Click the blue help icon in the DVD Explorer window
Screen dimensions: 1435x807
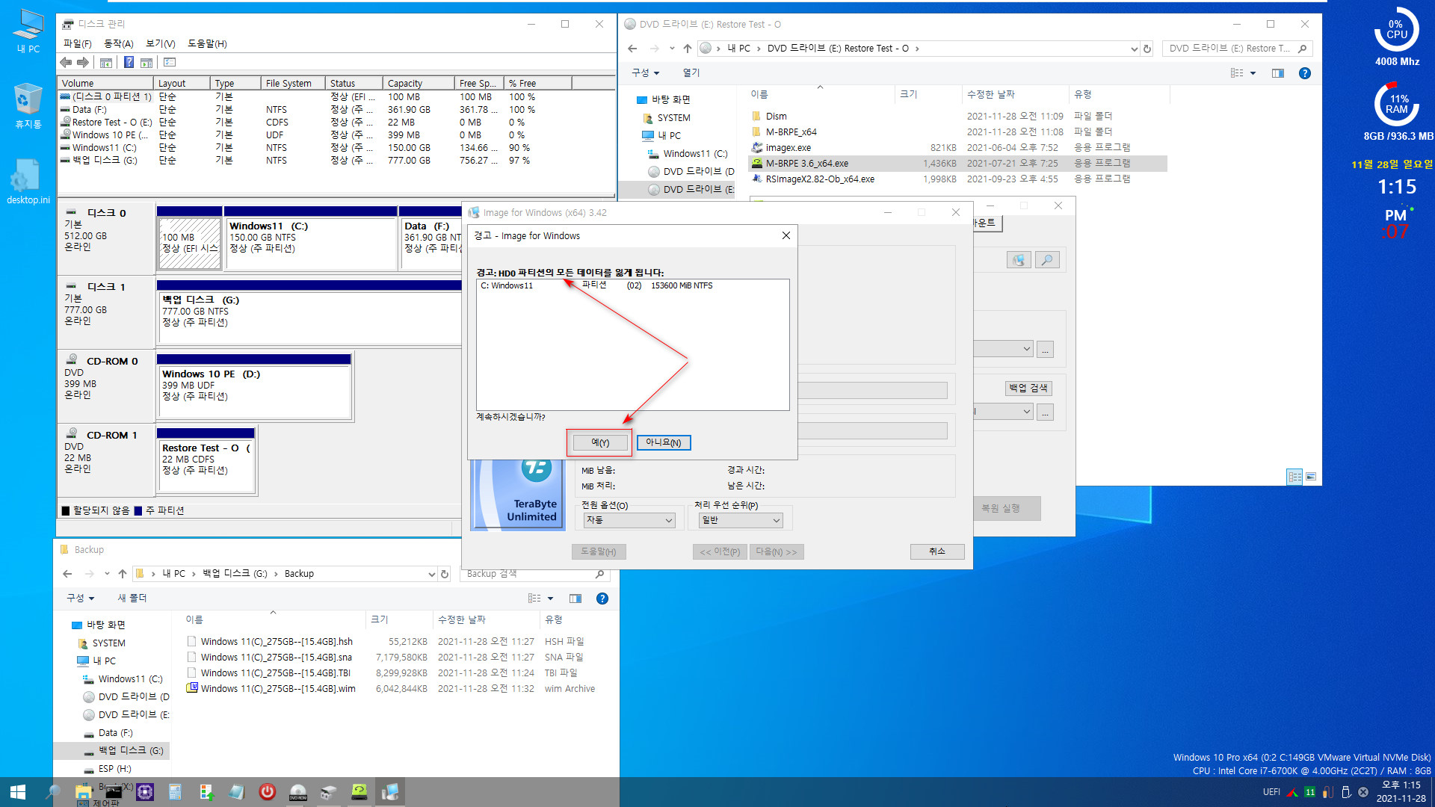click(x=1305, y=73)
